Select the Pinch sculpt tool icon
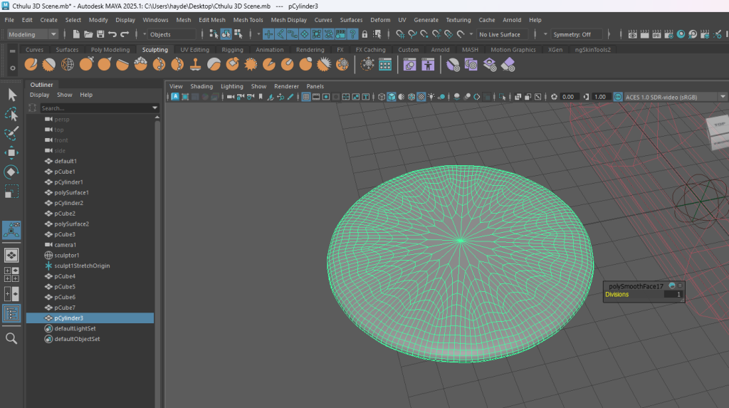Screen dimensions: 729x408 pyautogui.click(x=104, y=64)
